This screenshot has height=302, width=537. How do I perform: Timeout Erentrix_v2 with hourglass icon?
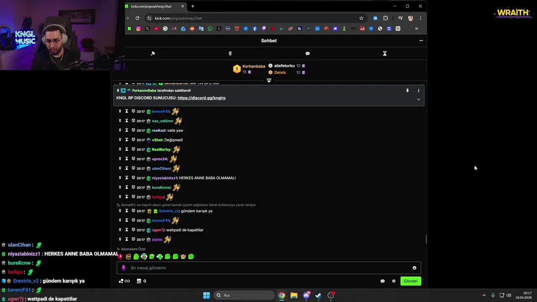tap(127, 211)
